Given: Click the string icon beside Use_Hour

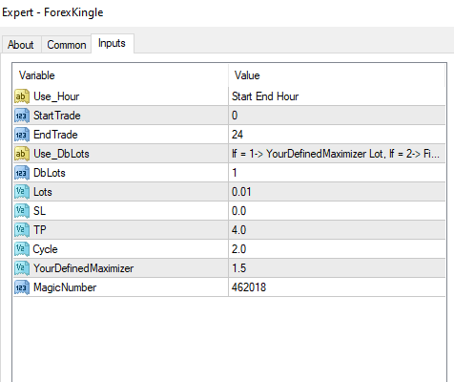Looking at the screenshot, I should pyautogui.click(x=22, y=96).
